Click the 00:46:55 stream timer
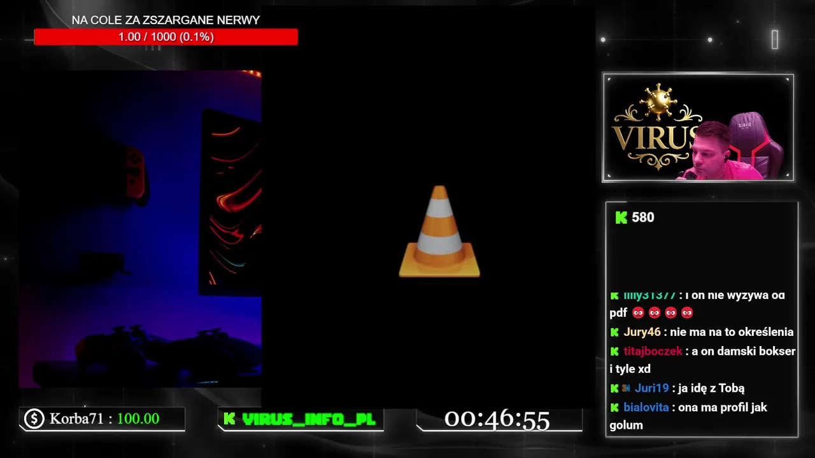 tap(497, 419)
